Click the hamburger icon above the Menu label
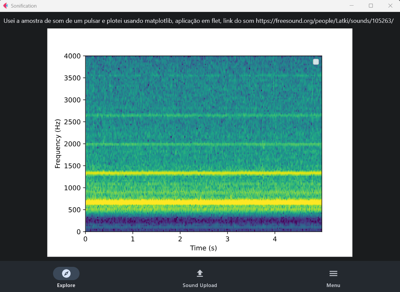Viewport: 400px width, 292px height. click(333, 273)
